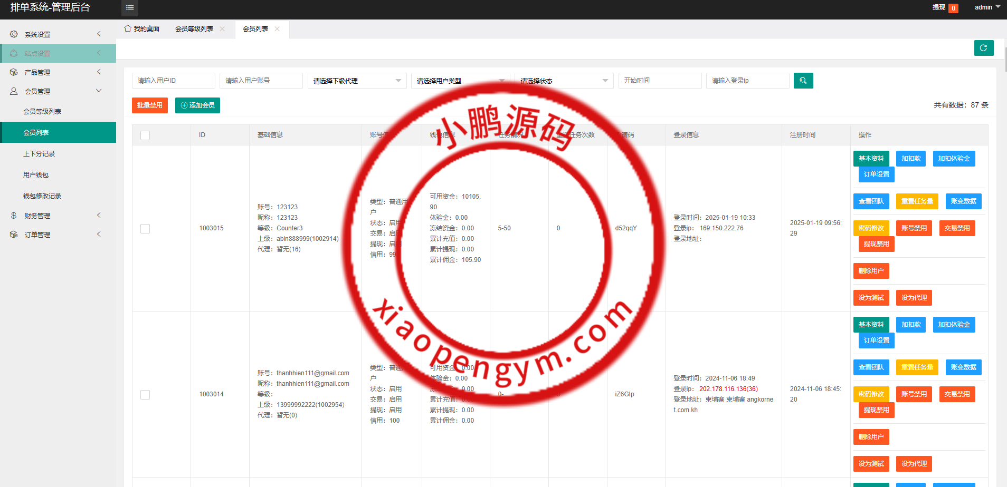Close the 会员等级列表 tab
1007x487 pixels.
[x=222, y=29]
